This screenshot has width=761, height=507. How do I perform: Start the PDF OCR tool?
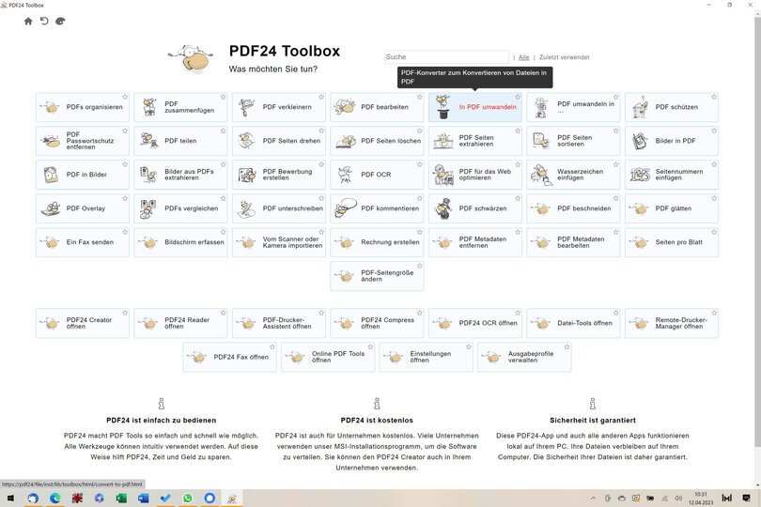pos(377,175)
